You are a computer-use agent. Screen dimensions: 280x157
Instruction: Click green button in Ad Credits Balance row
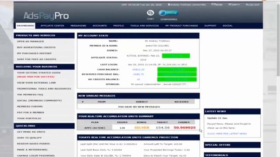click(177, 79)
